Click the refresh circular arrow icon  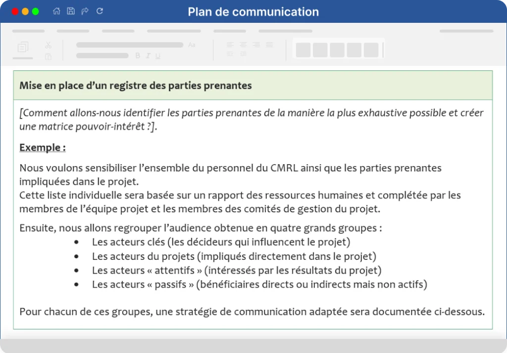tap(100, 11)
